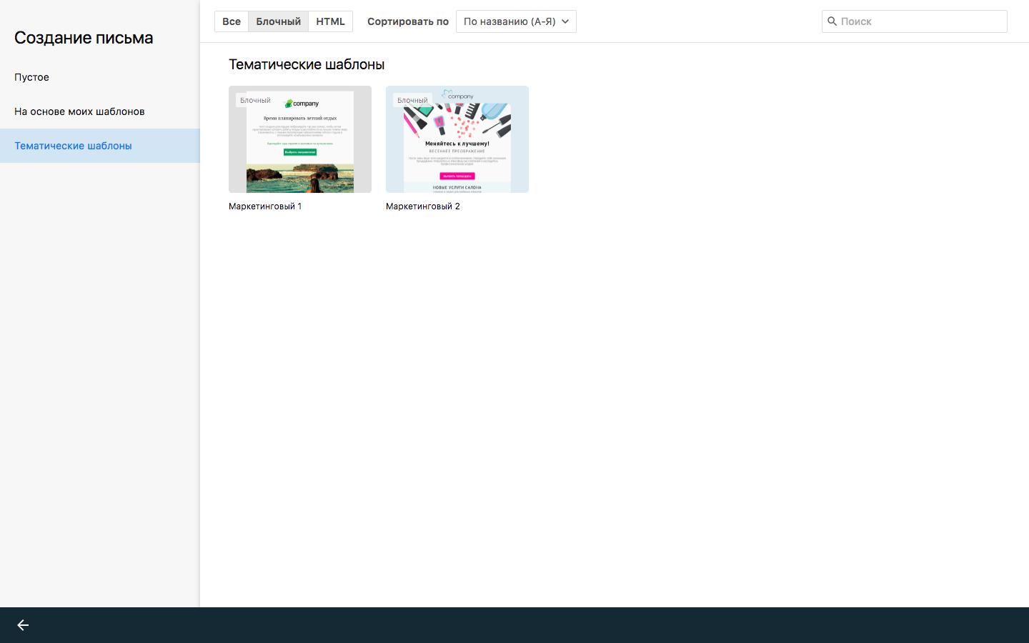Image resolution: width=1029 pixels, height=643 pixels.
Task: Open the Маркетинговый 2 template thumbnail
Action: coord(457,139)
